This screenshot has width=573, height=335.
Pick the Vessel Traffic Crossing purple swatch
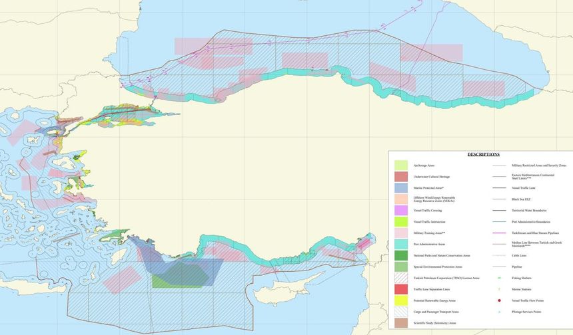coord(401,211)
